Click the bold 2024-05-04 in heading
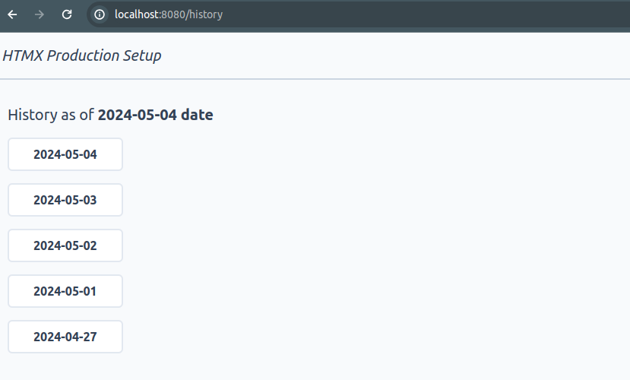Image resolution: width=630 pixels, height=380 pixels. point(138,115)
